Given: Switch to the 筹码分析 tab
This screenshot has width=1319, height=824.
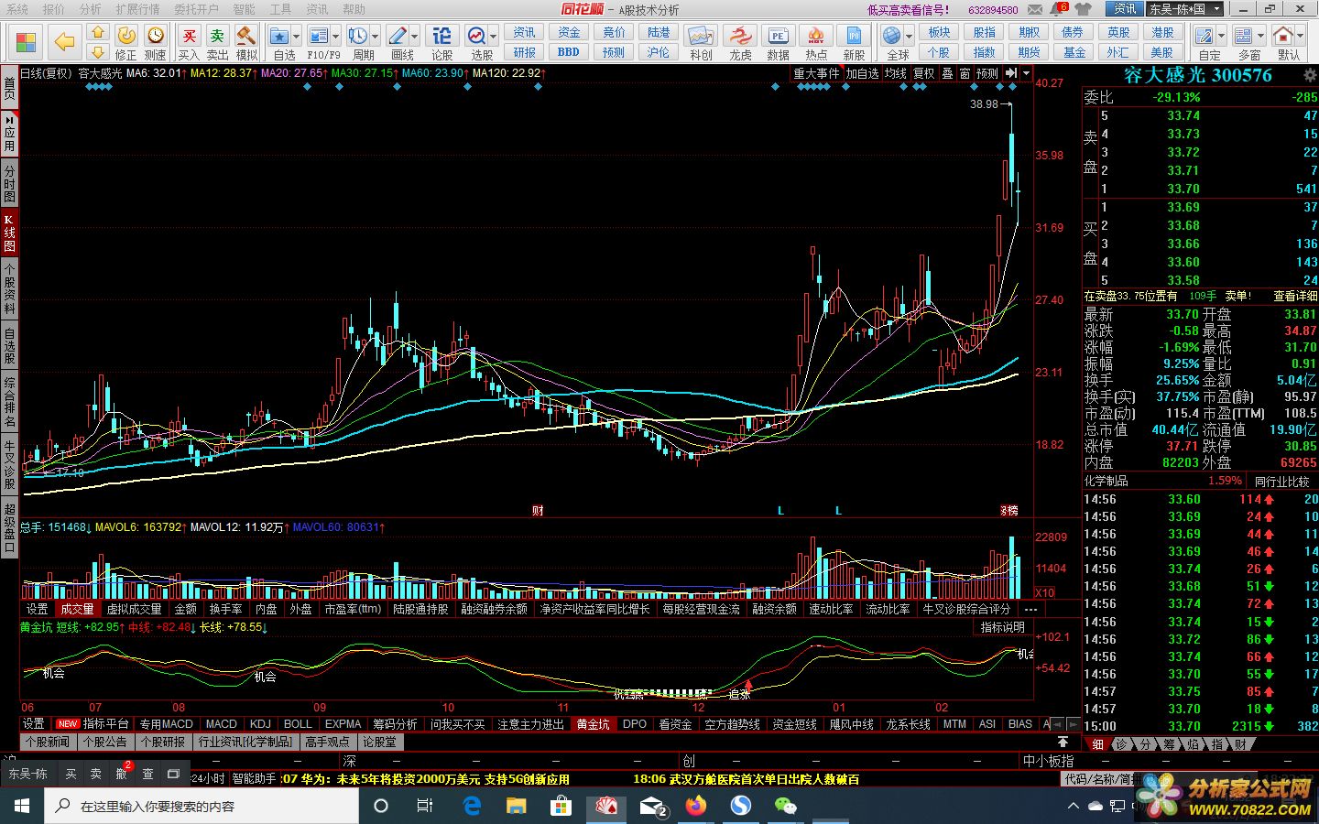Looking at the screenshot, I should (395, 724).
